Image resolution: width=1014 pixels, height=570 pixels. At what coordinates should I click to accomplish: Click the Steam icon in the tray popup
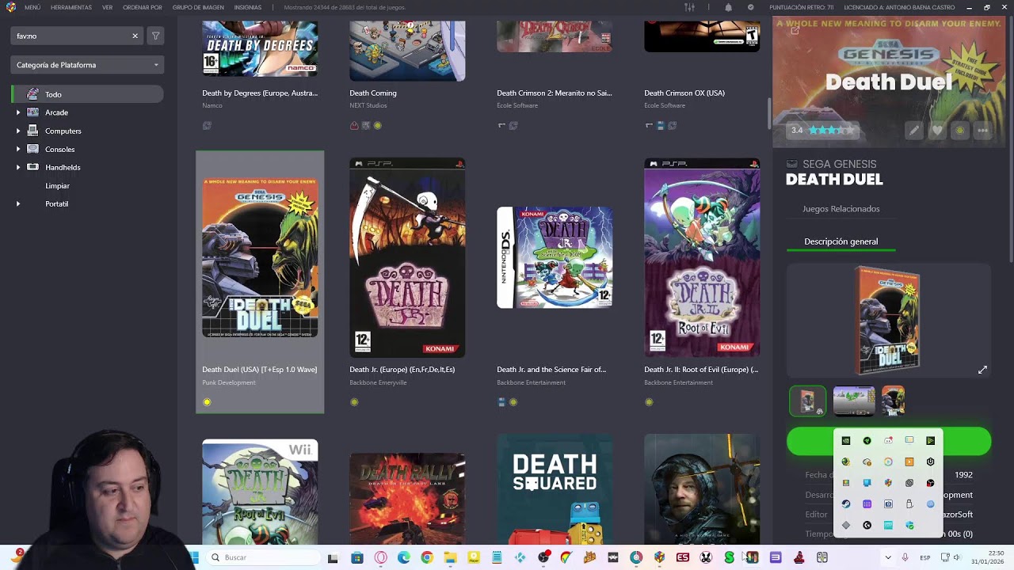(846, 504)
